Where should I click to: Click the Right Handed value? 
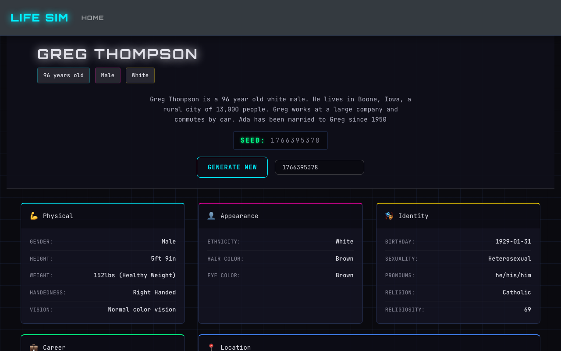tap(154, 293)
